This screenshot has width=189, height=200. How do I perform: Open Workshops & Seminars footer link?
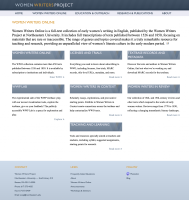(x=80, y=190)
